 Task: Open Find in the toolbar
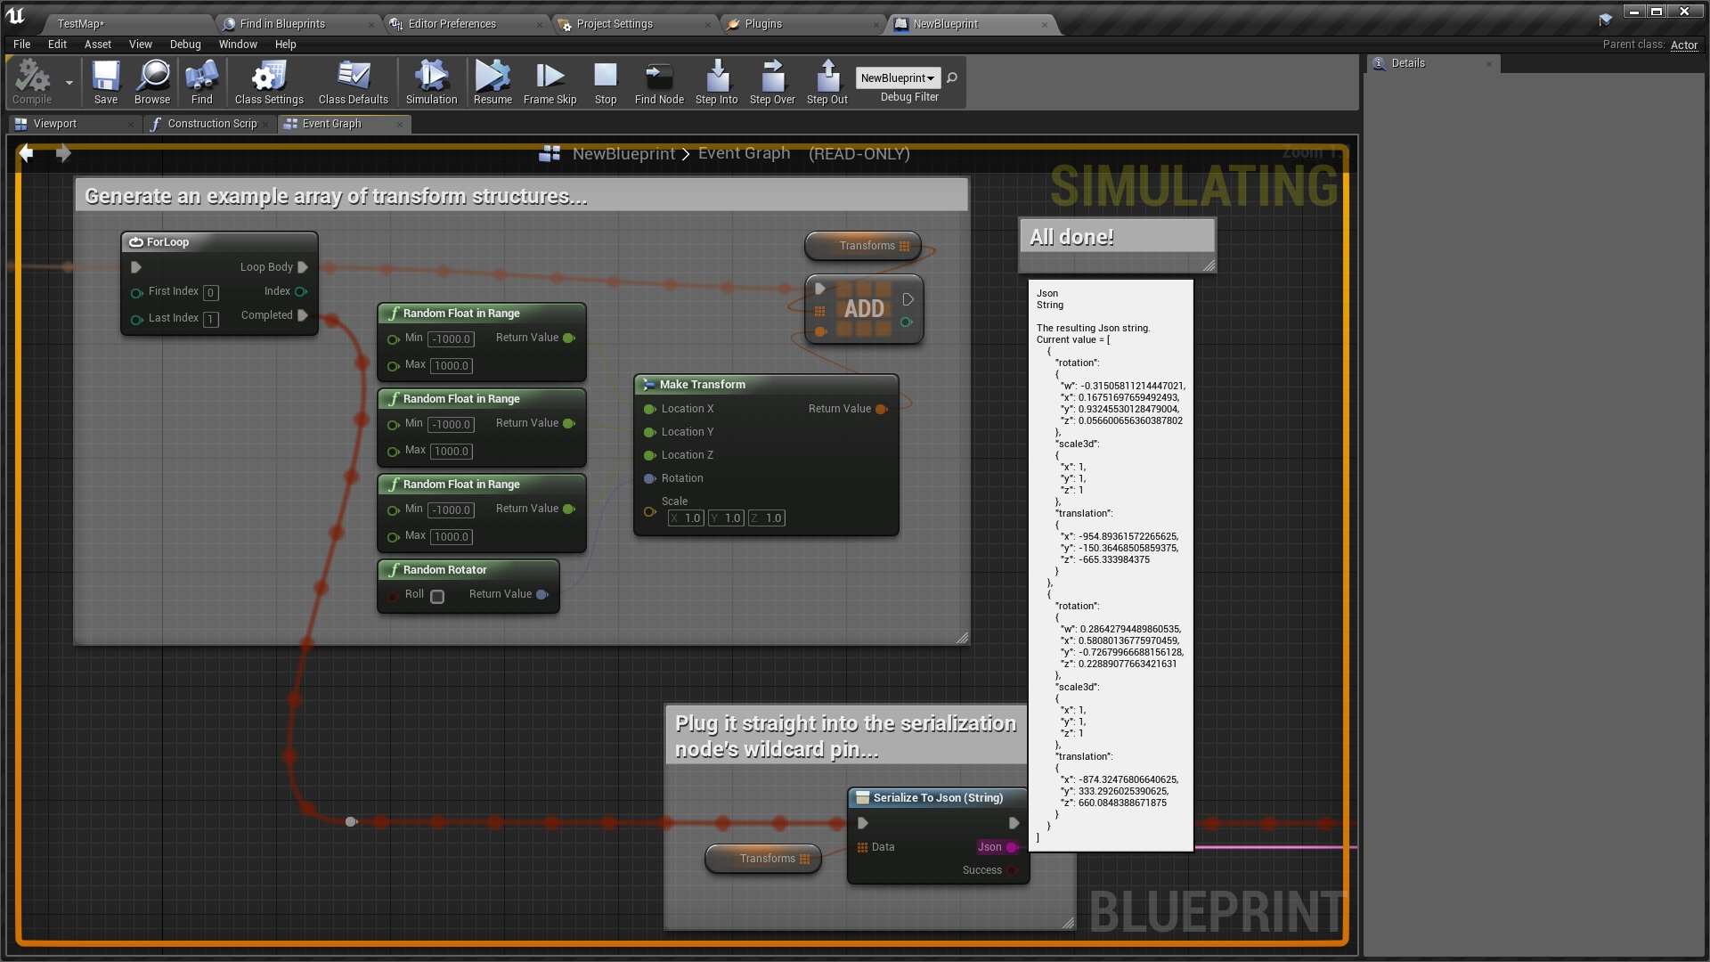(x=202, y=82)
